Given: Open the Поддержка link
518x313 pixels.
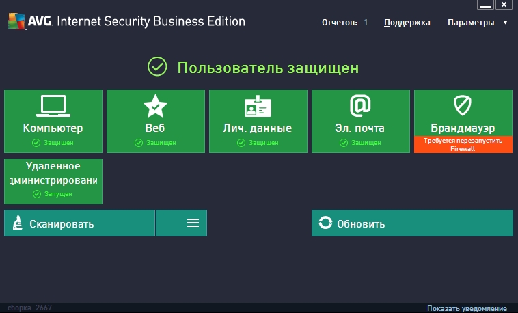Looking at the screenshot, I should 407,23.
